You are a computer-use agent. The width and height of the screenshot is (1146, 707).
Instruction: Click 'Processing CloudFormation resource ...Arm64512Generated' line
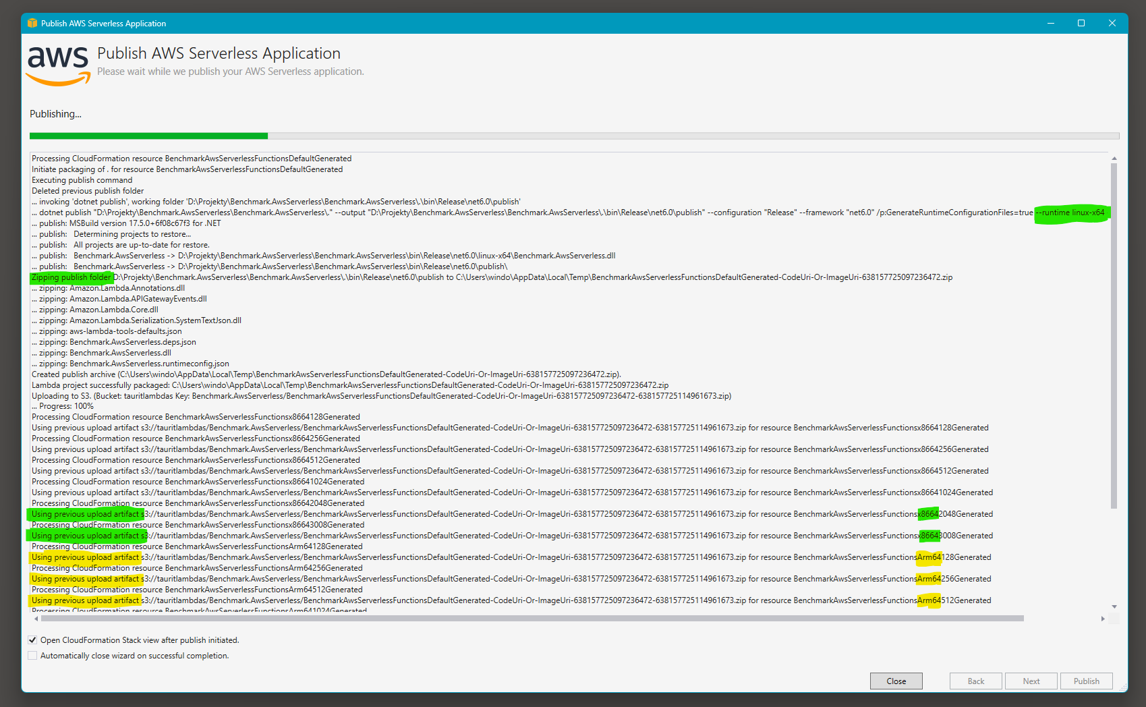197,590
